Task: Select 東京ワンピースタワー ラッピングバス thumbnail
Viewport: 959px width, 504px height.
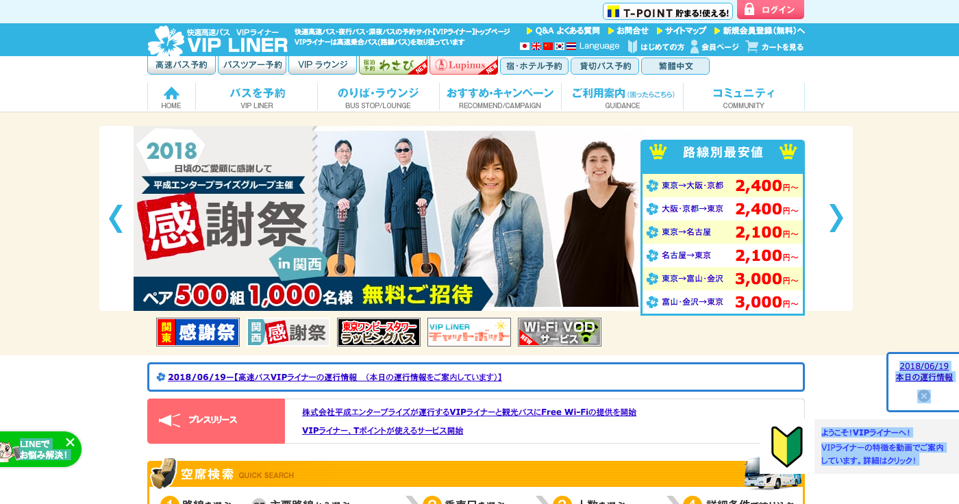Action: [x=379, y=332]
